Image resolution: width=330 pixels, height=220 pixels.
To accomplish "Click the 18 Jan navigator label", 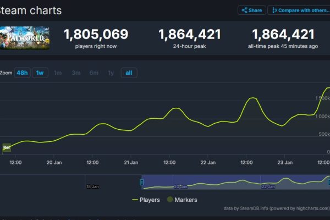I will click(92, 186).
